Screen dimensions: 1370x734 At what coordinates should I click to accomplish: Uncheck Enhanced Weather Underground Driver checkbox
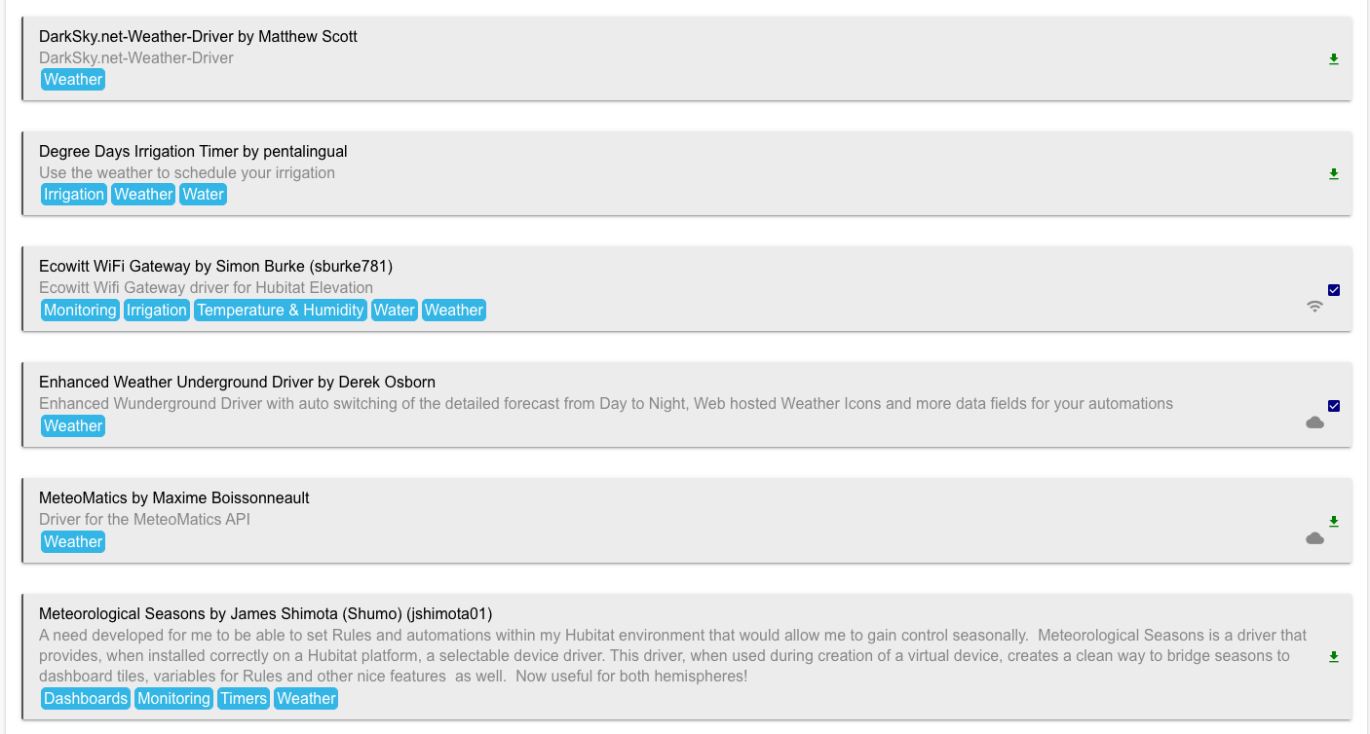point(1334,406)
